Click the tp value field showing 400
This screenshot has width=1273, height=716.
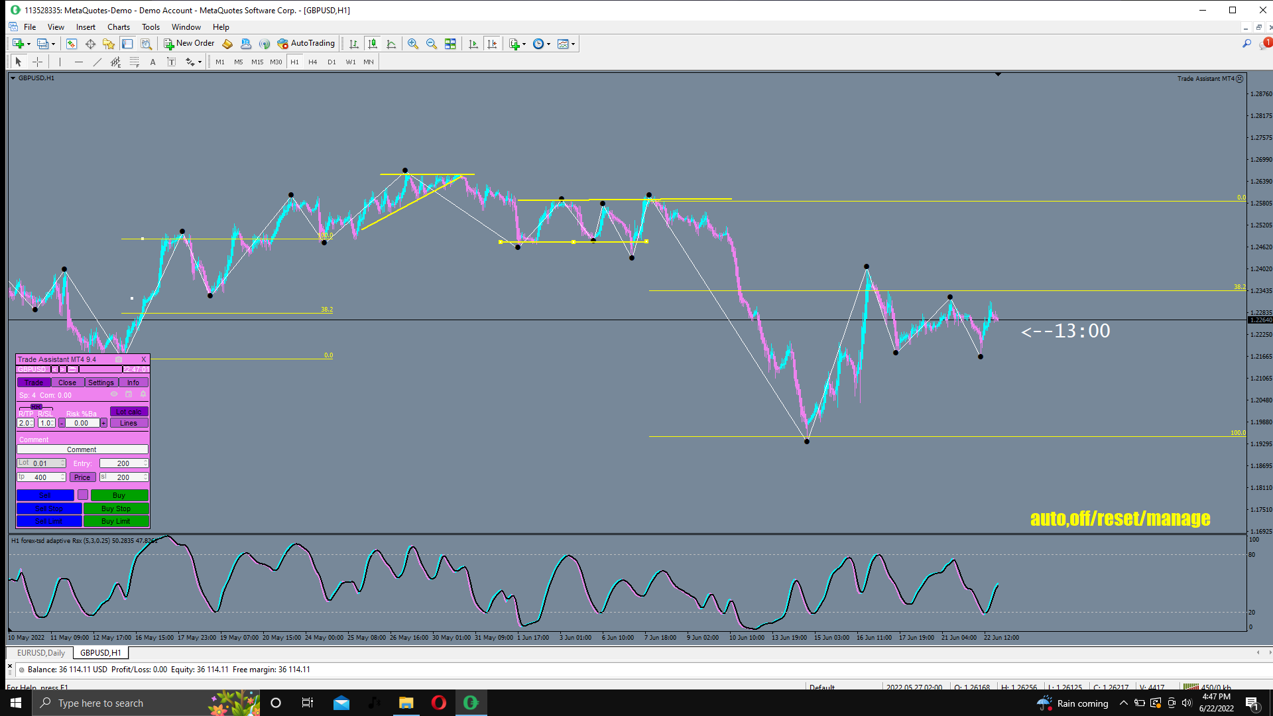click(x=41, y=477)
